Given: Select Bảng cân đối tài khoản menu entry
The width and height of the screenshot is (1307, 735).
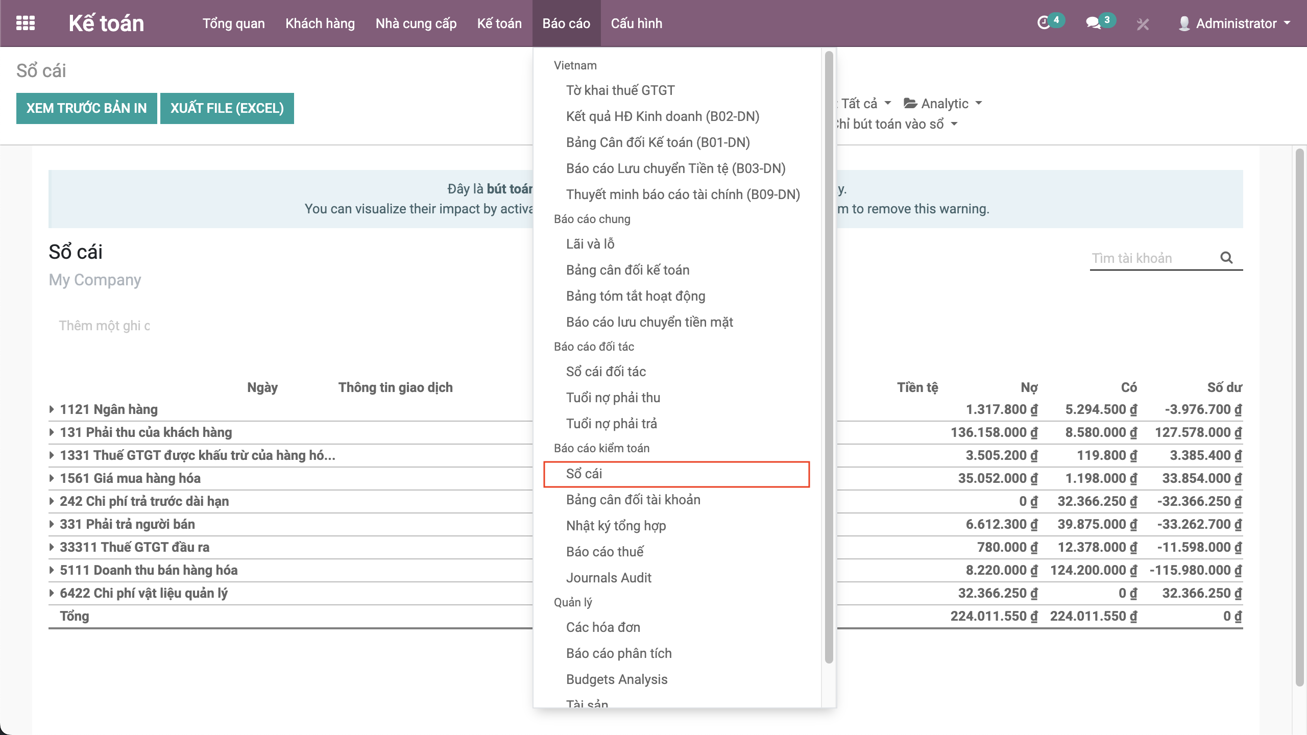Looking at the screenshot, I should coord(633,500).
